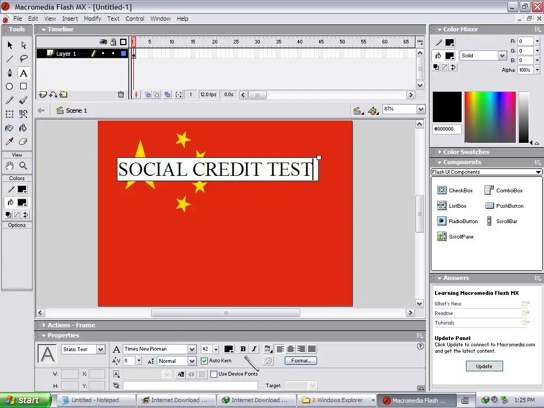544x408 pixels.
Task: Open the Modify menu
Action: tap(92, 19)
